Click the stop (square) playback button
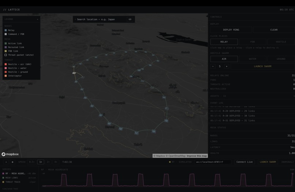The height and width of the screenshot is (192, 295). point(12,162)
